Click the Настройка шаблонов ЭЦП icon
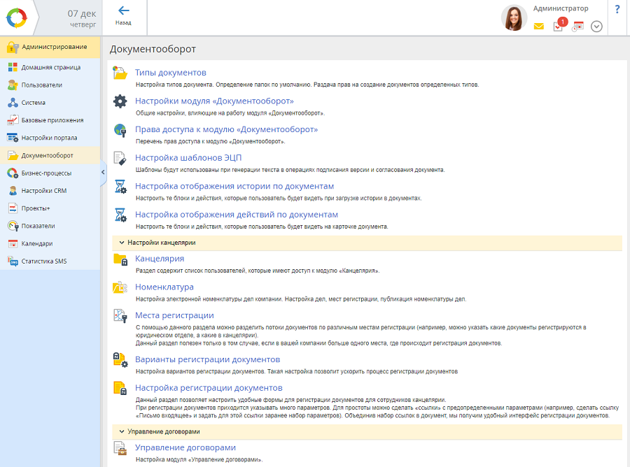 (120, 159)
